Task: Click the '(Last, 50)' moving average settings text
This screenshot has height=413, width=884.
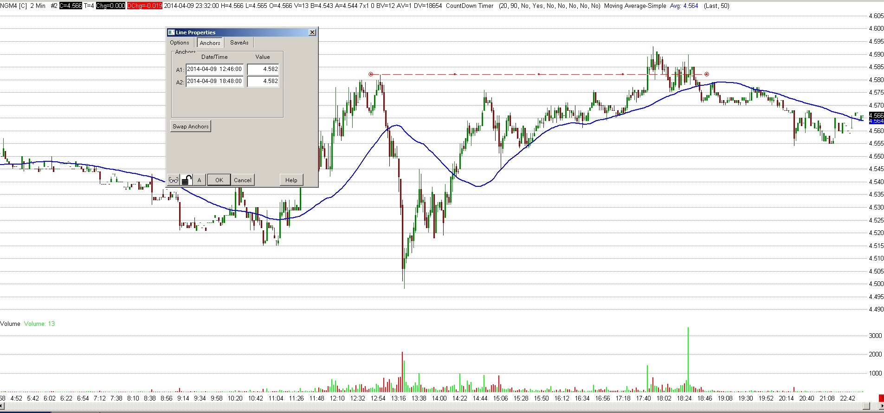Action: tap(716, 6)
